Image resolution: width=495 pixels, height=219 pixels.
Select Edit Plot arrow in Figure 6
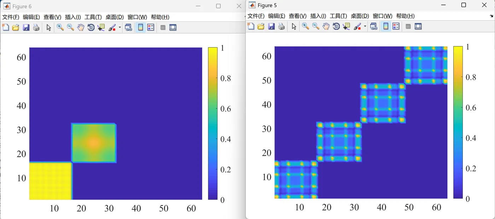49,28
